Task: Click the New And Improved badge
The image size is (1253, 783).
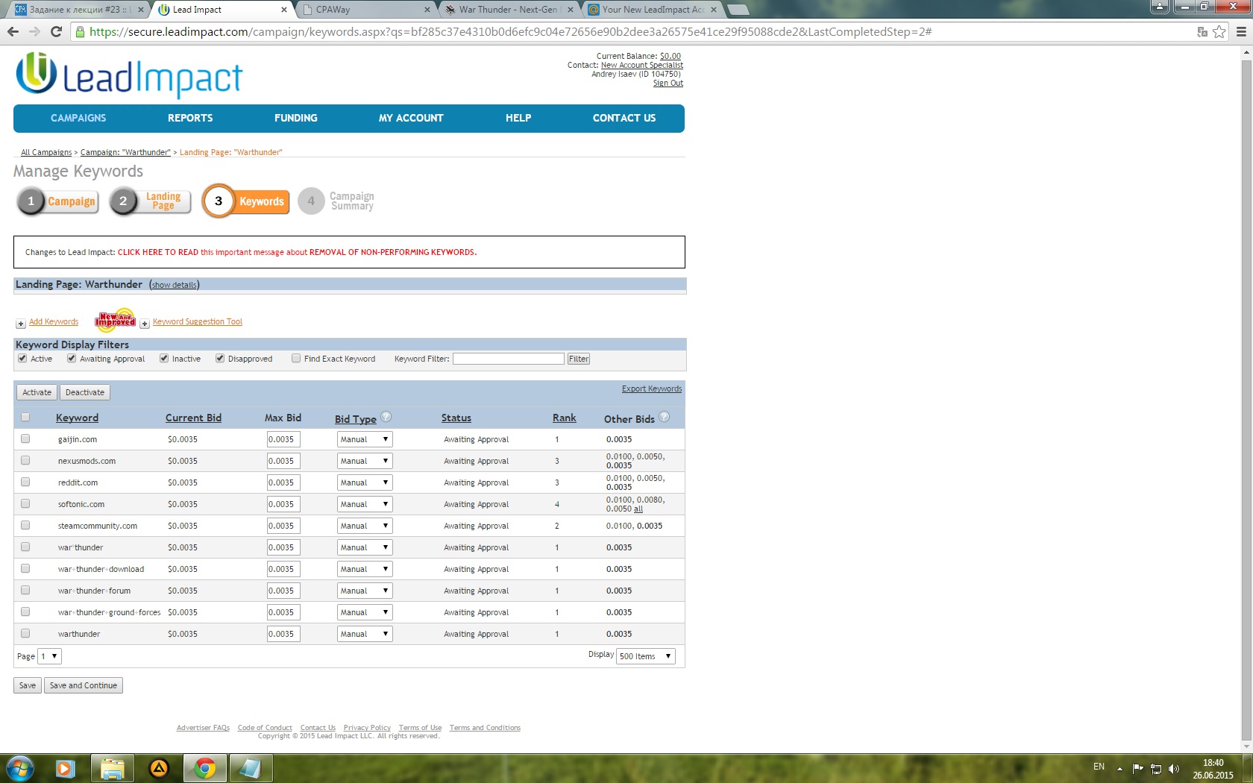Action: (115, 320)
